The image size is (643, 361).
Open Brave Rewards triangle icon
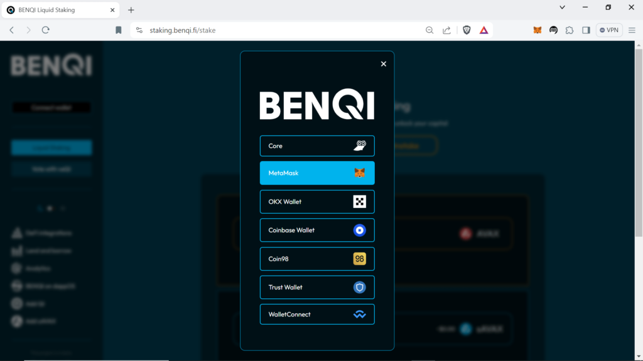(484, 30)
